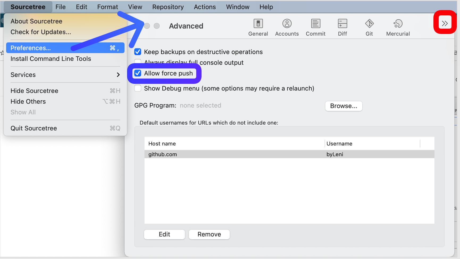Click the byLeni username cell
The width and height of the screenshot is (460, 259).
pos(335,154)
